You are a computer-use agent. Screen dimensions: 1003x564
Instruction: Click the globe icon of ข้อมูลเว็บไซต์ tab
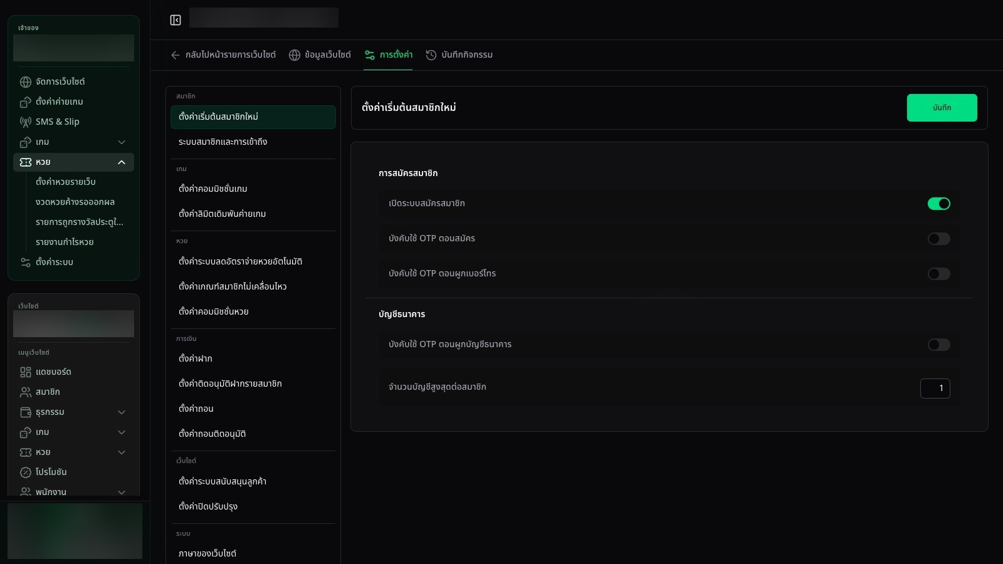pyautogui.click(x=295, y=55)
